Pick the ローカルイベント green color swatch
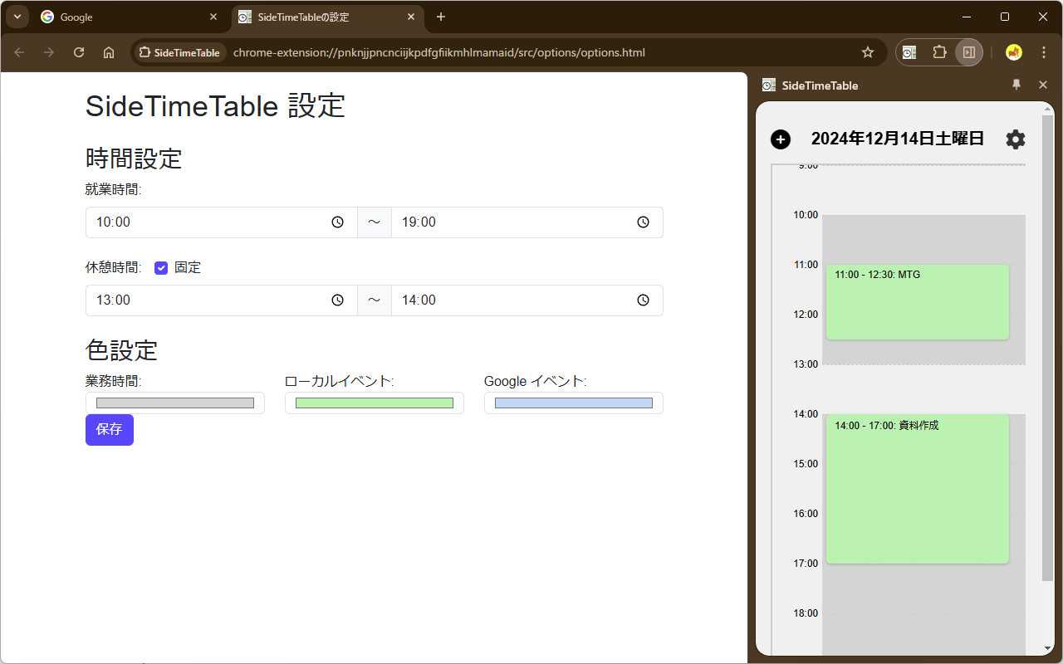This screenshot has width=1063, height=664. click(374, 403)
